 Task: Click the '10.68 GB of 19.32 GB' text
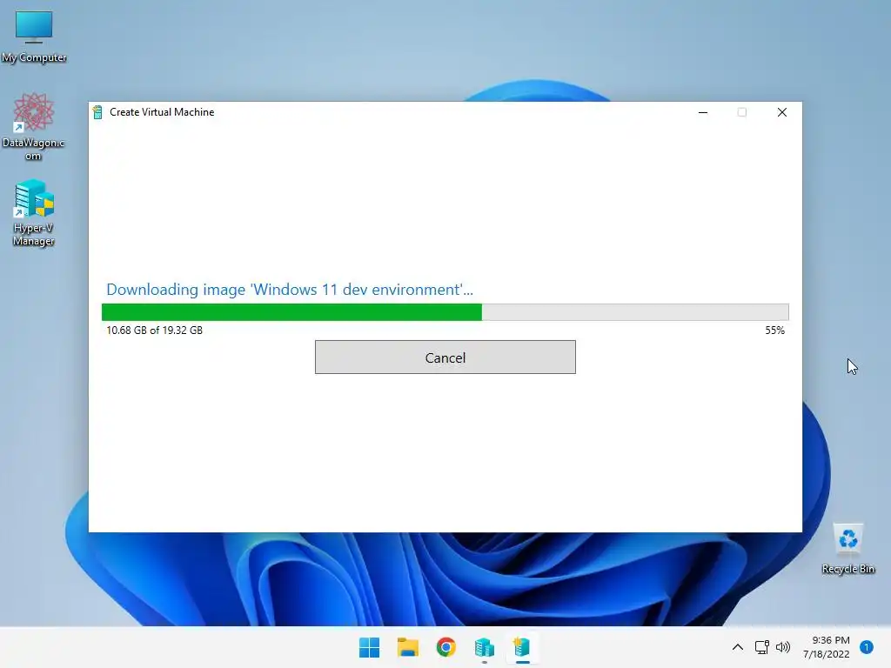click(155, 330)
